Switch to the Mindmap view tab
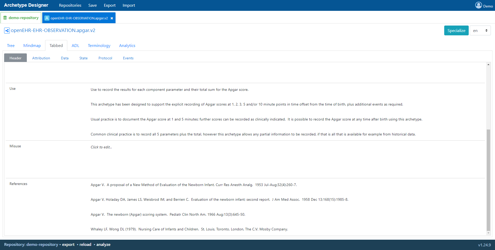The width and height of the screenshot is (495, 250). pyautogui.click(x=32, y=46)
